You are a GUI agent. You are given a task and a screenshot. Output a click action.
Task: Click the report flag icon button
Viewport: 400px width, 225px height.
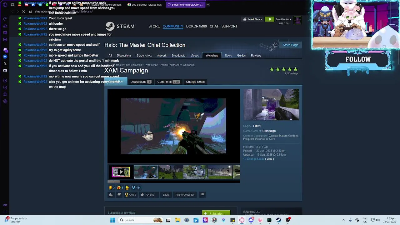[202, 195]
